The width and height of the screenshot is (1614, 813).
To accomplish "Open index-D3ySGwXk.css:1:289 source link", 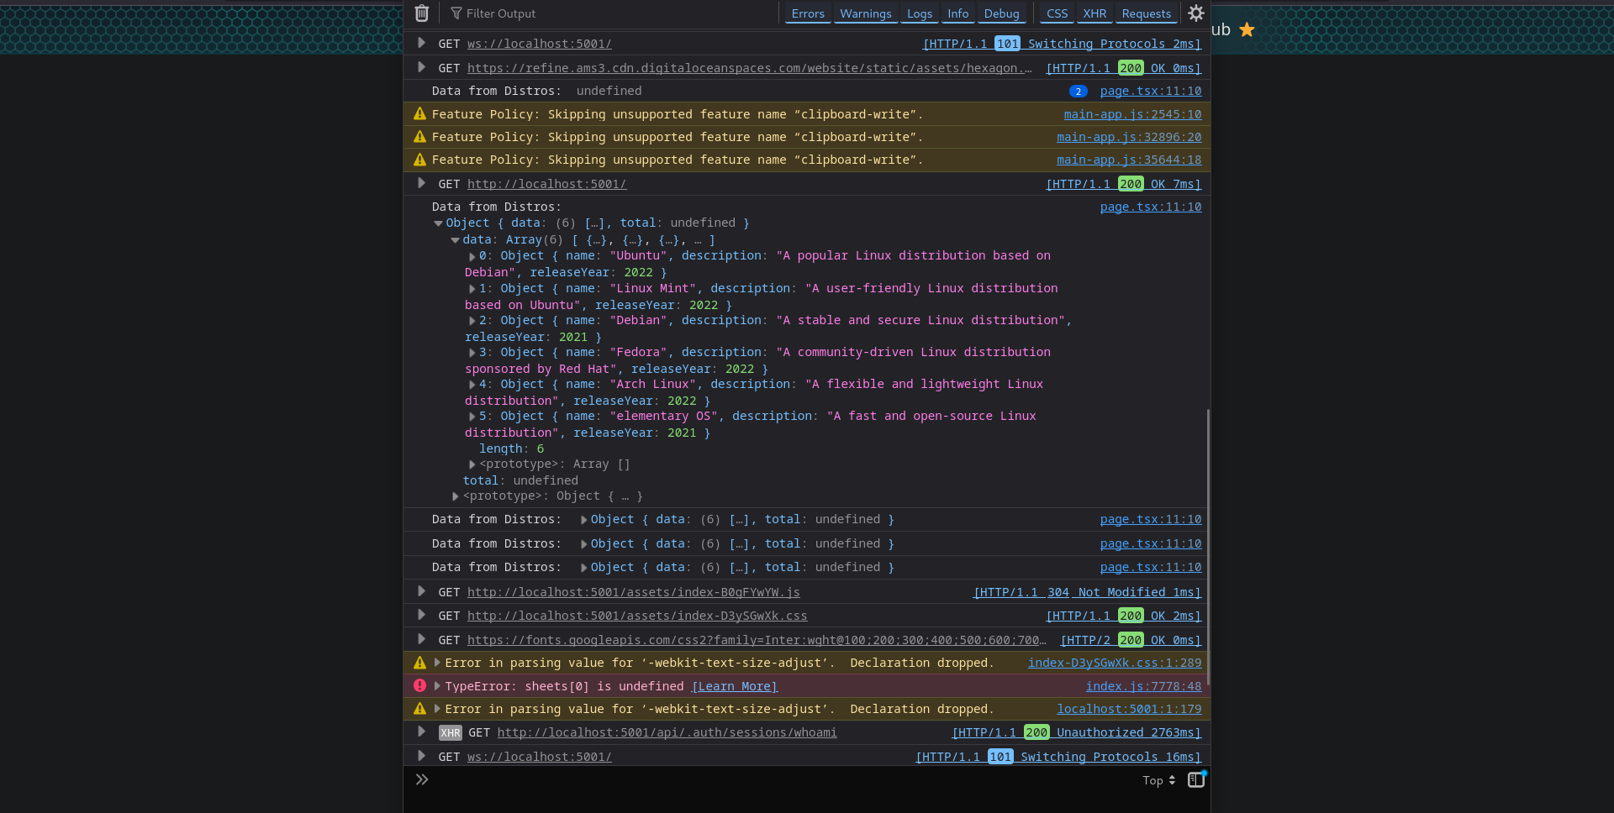I will tap(1115, 663).
